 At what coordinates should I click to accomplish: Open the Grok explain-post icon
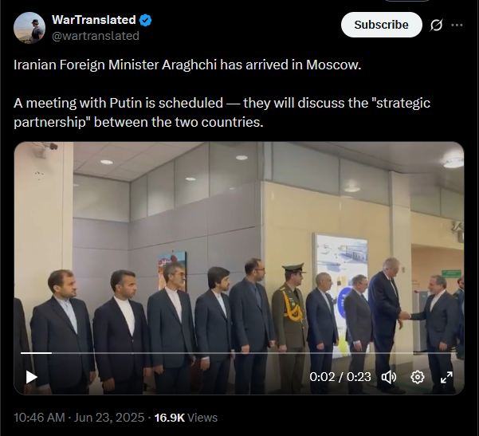click(436, 25)
